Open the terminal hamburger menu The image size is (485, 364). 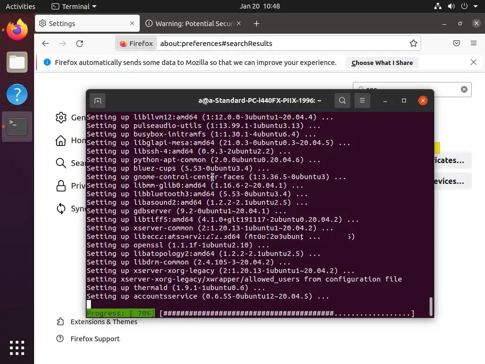[362, 100]
